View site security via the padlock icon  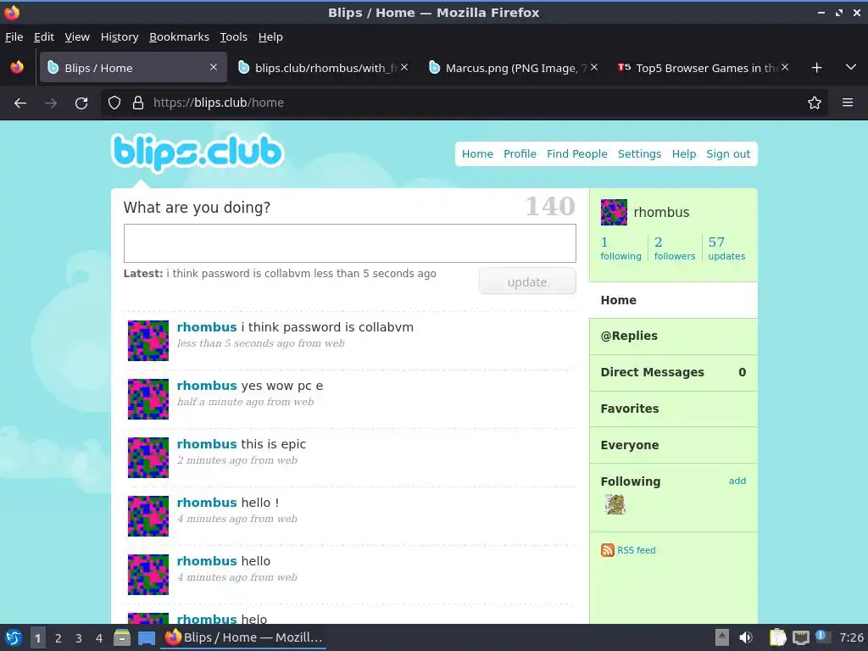138,103
